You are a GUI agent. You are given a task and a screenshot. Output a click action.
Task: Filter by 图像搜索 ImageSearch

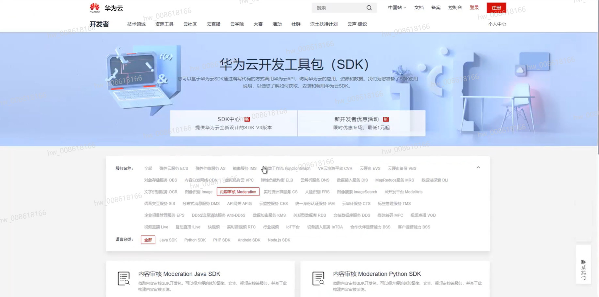(357, 192)
